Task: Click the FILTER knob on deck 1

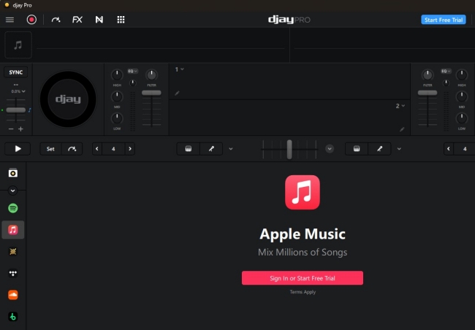Action: (x=151, y=74)
